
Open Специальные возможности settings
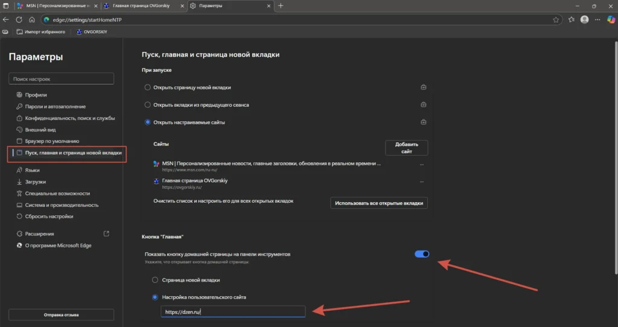click(57, 194)
